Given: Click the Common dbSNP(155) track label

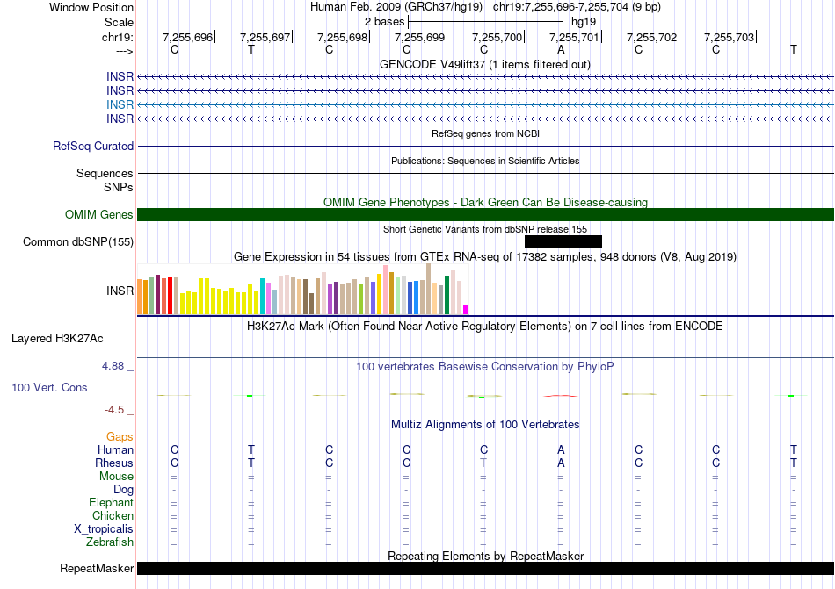Looking at the screenshot, I should coord(78,242).
